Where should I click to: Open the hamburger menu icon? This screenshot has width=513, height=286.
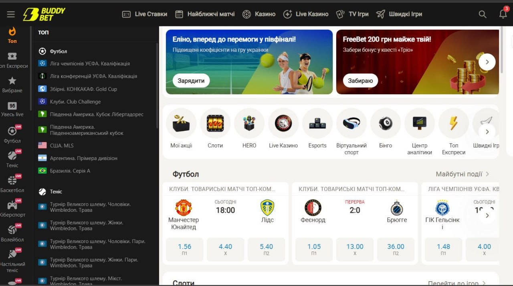[x=11, y=14]
